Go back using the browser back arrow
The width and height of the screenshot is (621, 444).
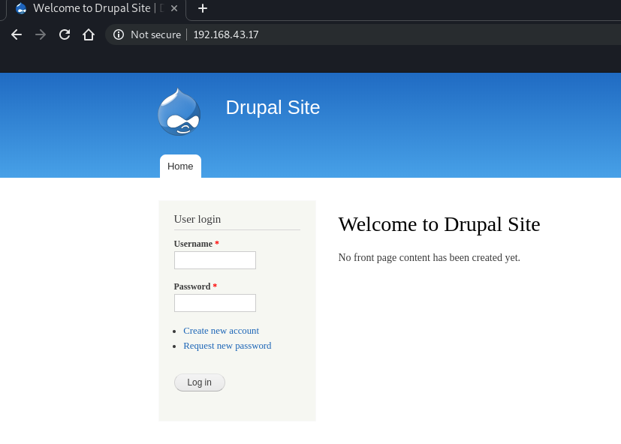coord(17,34)
